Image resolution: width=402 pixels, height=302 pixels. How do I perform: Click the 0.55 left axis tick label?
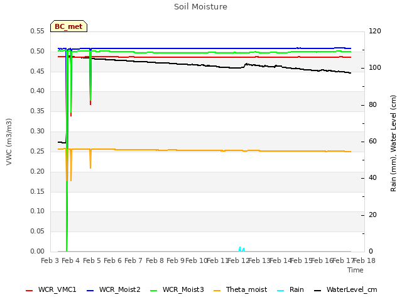coord(38,31)
